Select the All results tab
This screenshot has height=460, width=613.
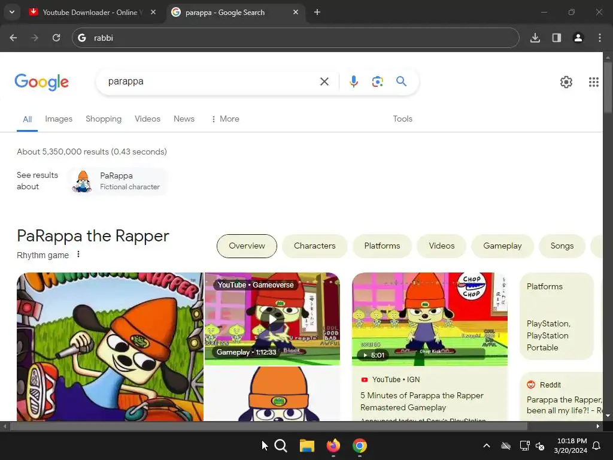(28, 119)
